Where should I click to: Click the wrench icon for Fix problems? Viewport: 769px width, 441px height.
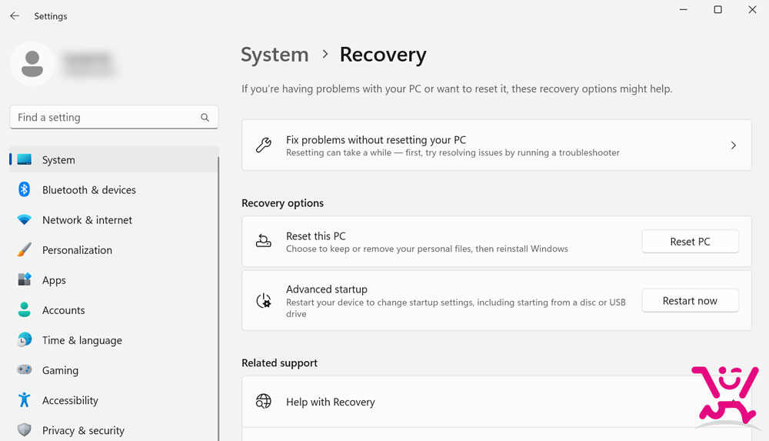[x=263, y=145]
